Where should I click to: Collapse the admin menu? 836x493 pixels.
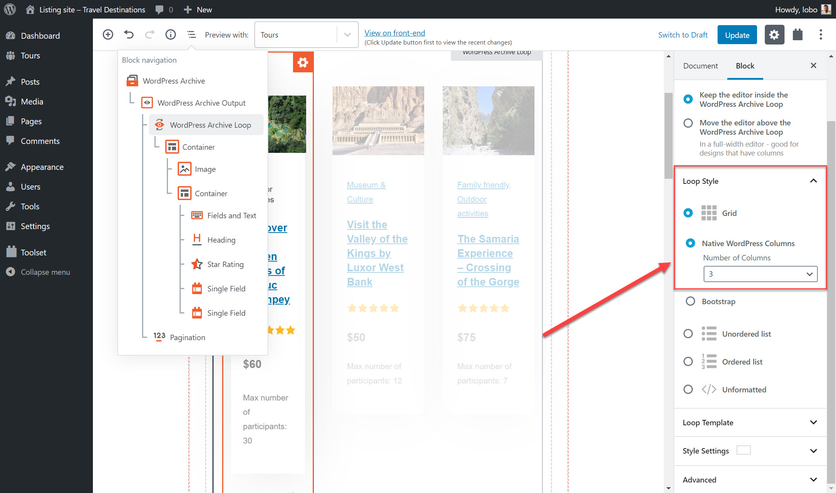[x=45, y=272]
